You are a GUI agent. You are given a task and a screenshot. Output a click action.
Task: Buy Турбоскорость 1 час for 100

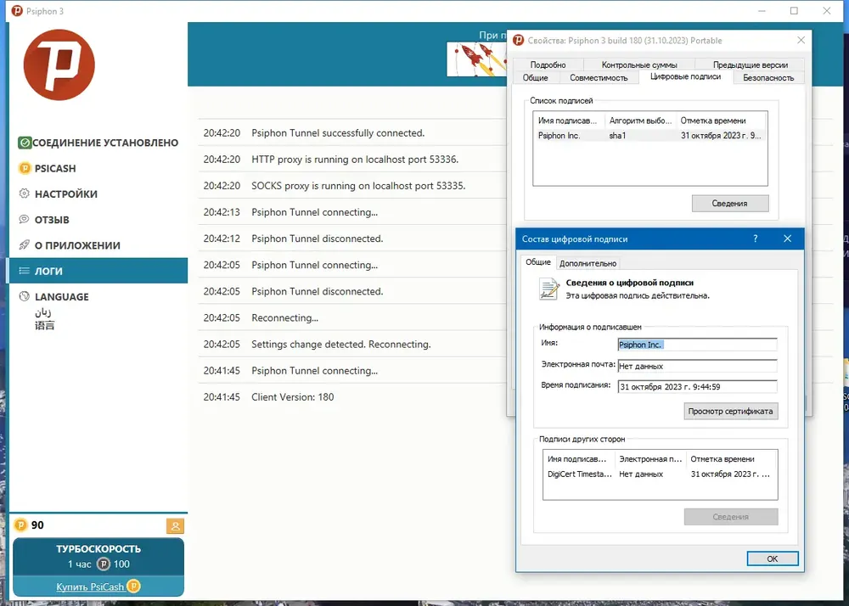(98, 556)
